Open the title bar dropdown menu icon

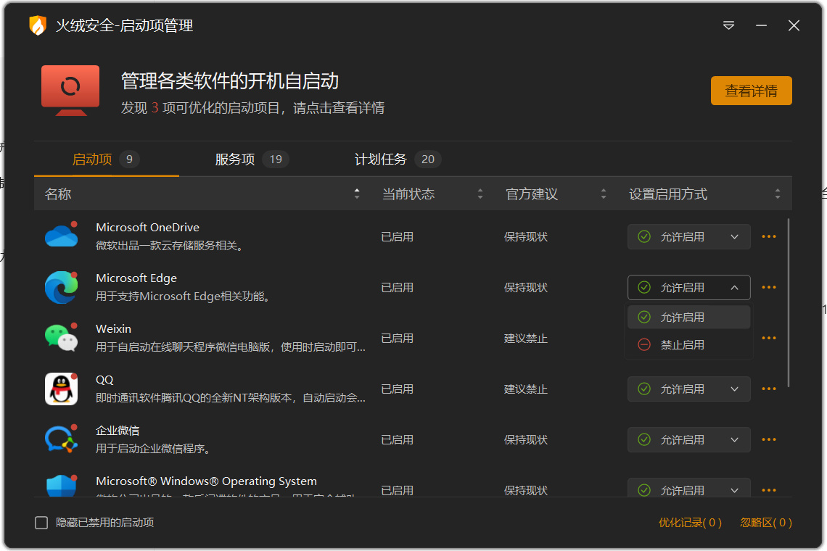tap(728, 25)
